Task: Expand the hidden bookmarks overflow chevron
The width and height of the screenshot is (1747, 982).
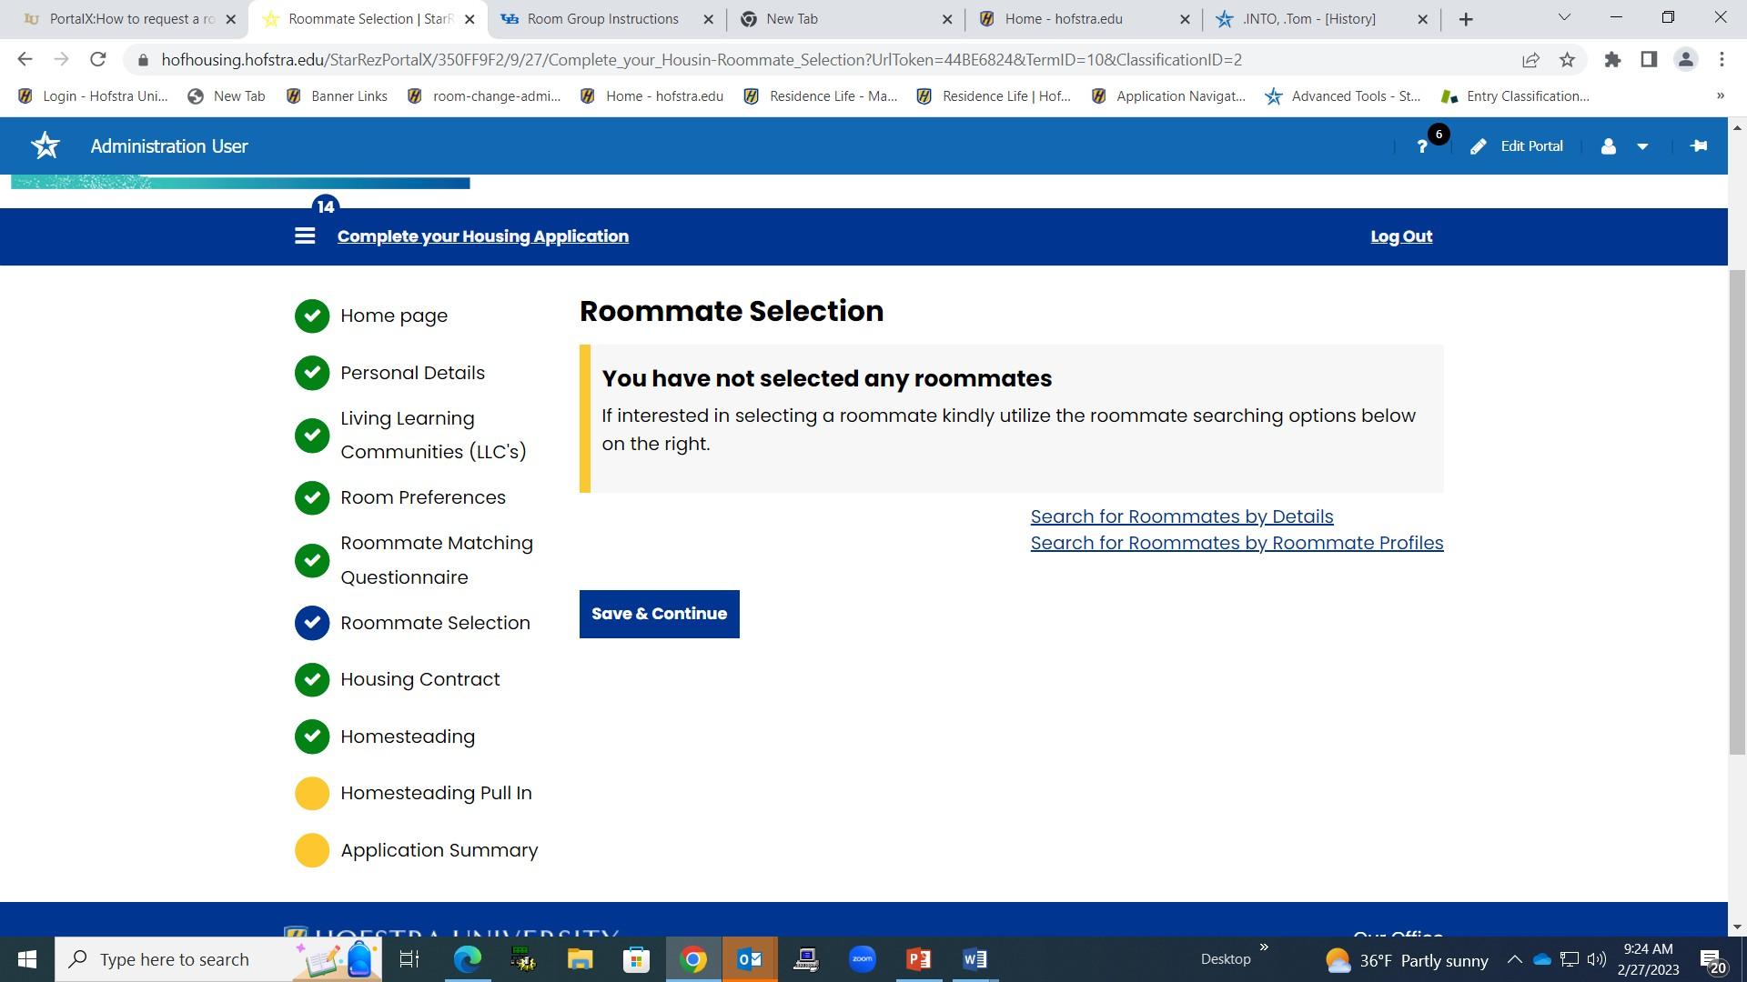Action: 1720,96
